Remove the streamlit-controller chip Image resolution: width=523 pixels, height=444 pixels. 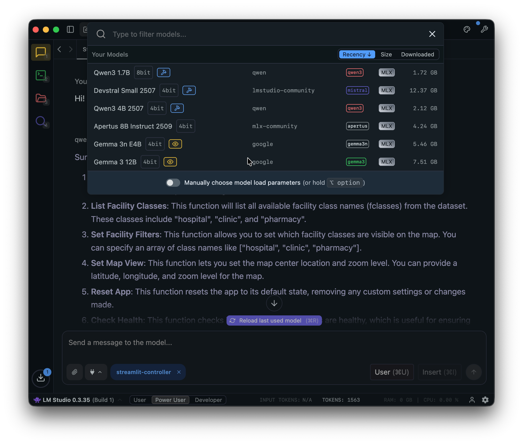(x=179, y=372)
